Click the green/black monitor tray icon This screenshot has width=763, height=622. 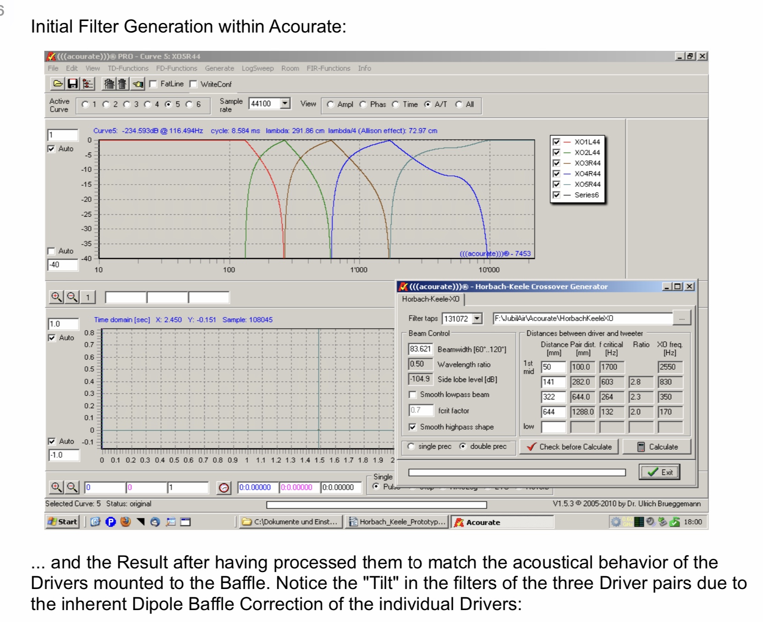coord(639,522)
